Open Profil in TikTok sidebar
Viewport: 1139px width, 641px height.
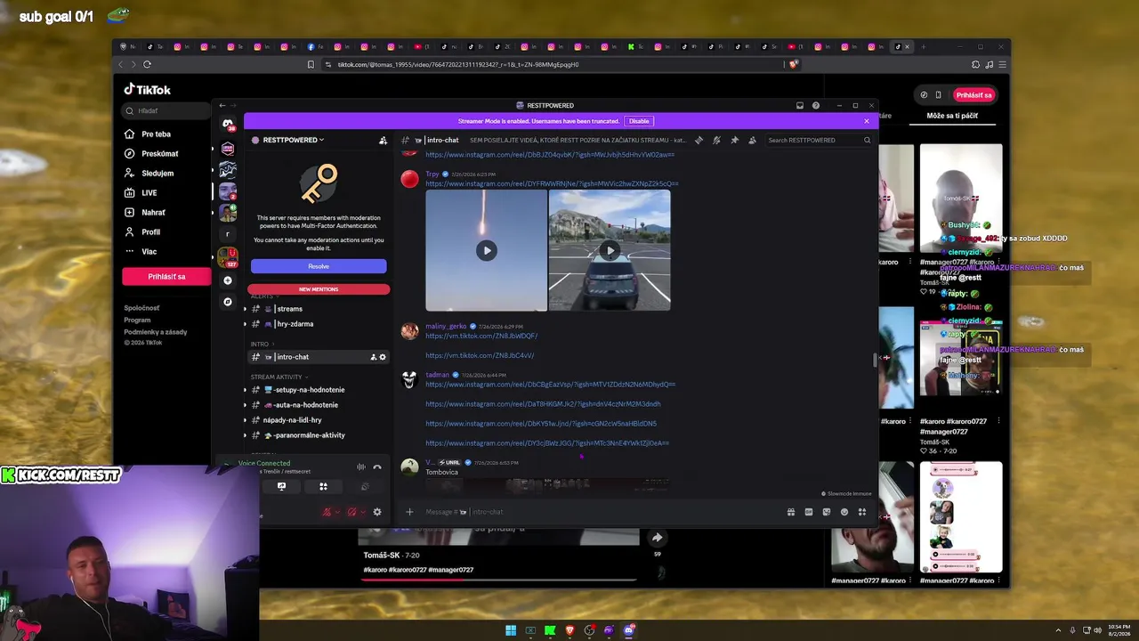click(142, 231)
